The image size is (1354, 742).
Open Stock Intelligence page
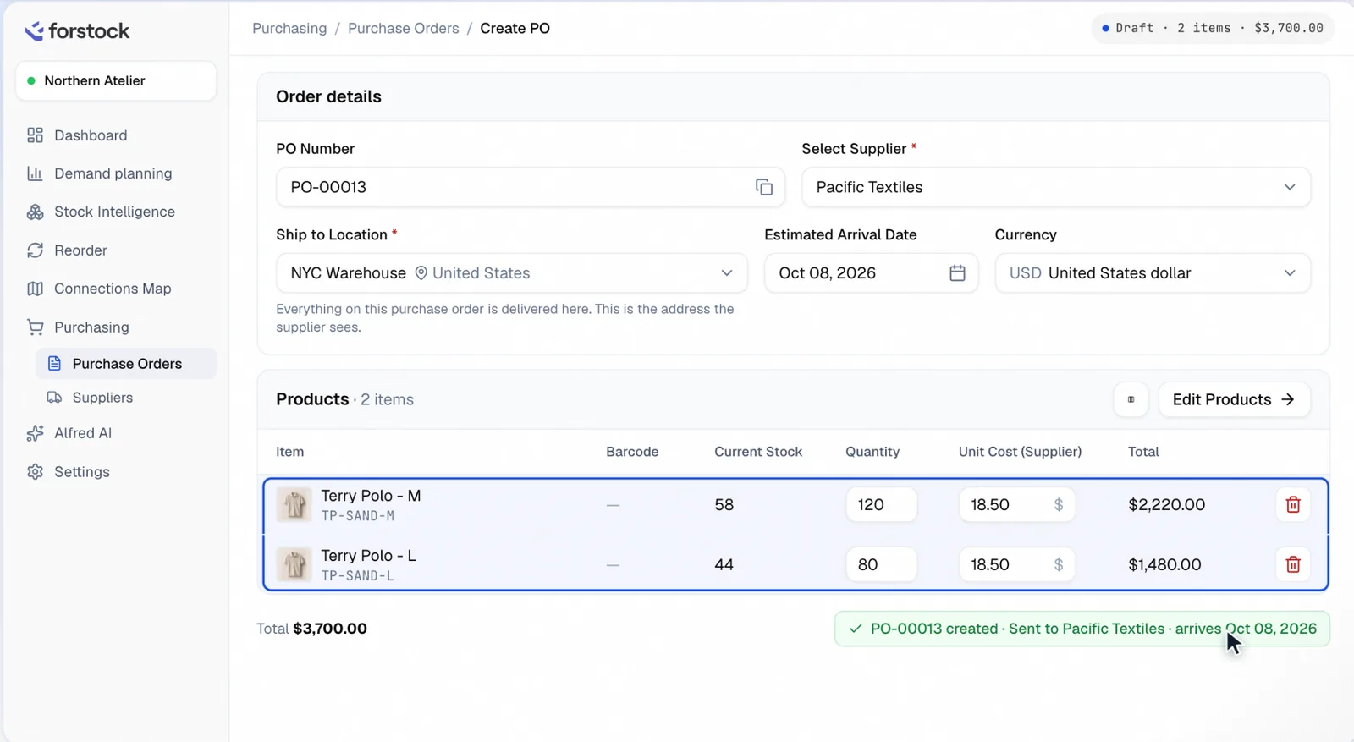[x=117, y=212]
